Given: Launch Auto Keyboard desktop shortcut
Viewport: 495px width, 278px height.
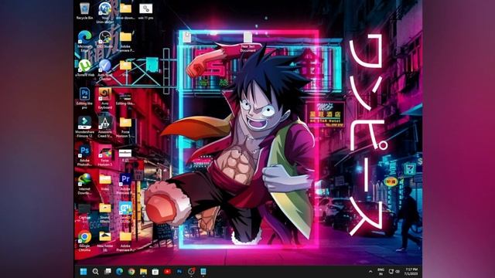Looking at the screenshot, I should pyautogui.click(x=105, y=99).
